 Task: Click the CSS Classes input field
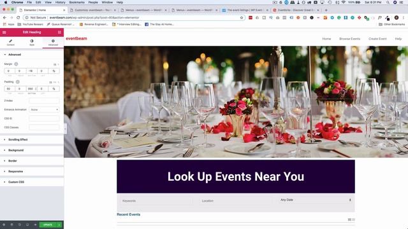click(44, 127)
